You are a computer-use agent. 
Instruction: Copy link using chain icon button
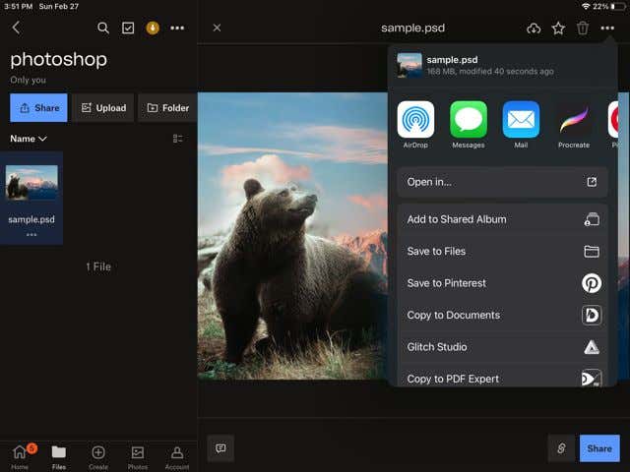(561, 448)
